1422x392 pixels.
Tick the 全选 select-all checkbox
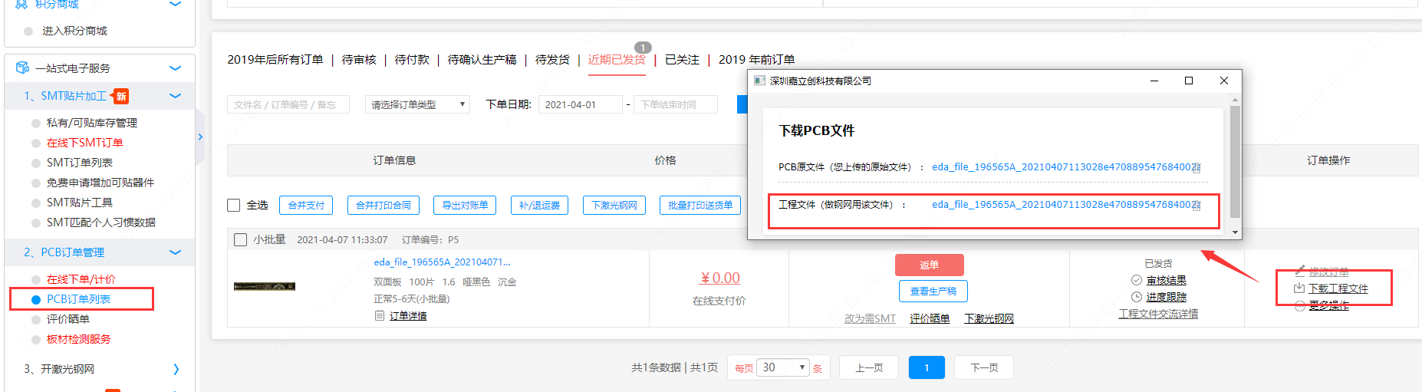[234, 205]
